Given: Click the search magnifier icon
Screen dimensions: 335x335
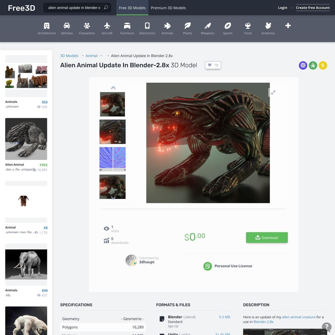Looking at the screenshot, I should tap(106, 7).
